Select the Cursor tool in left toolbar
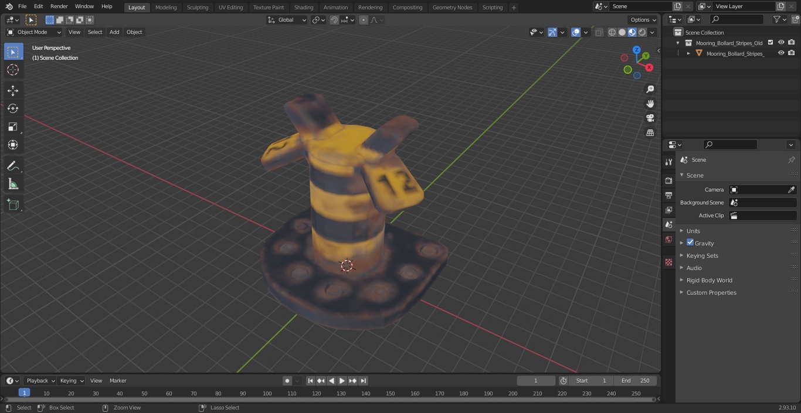The width and height of the screenshot is (801, 413). click(13, 70)
